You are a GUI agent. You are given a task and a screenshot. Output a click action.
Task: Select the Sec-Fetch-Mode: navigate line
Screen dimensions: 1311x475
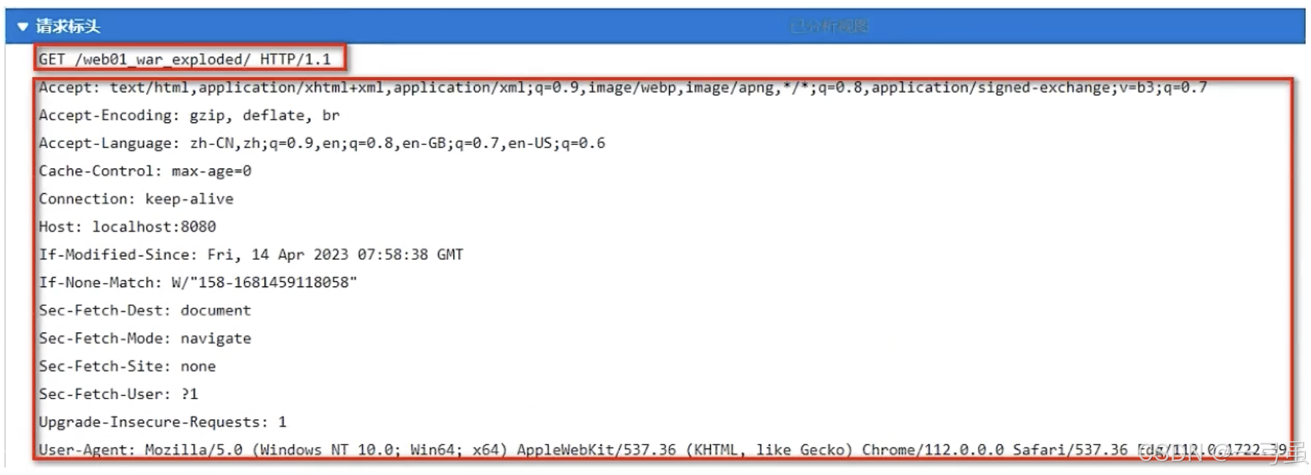pos(145,338)
